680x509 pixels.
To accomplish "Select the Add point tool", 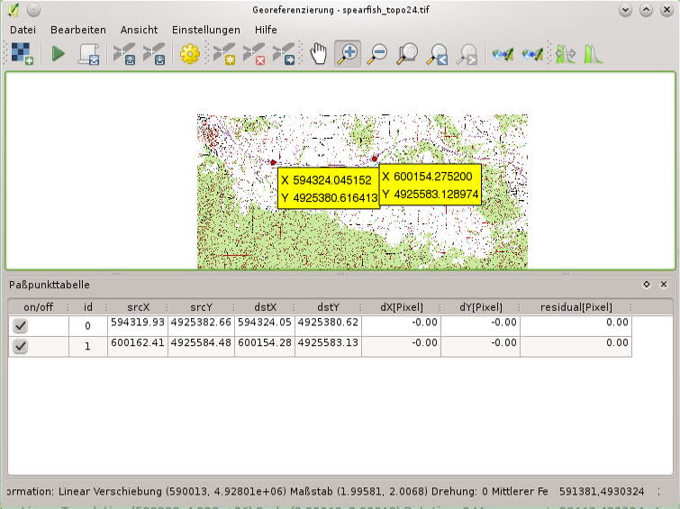I will point(224,54).
